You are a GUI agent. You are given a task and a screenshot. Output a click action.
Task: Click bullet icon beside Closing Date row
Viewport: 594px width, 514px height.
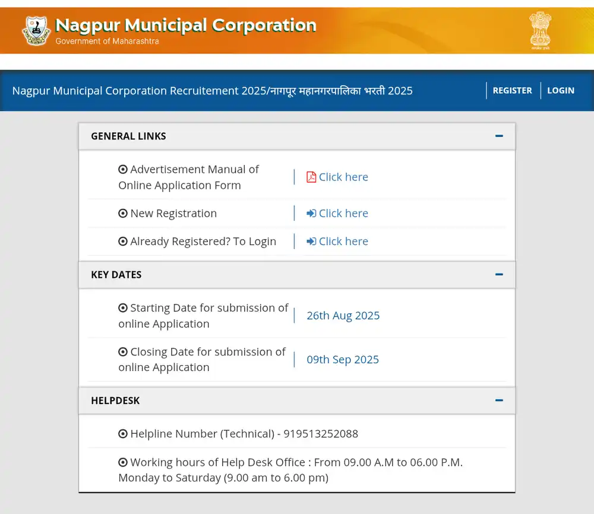[123, 351]
